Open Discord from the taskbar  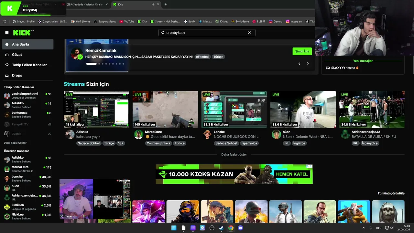(x=240, y=228)
